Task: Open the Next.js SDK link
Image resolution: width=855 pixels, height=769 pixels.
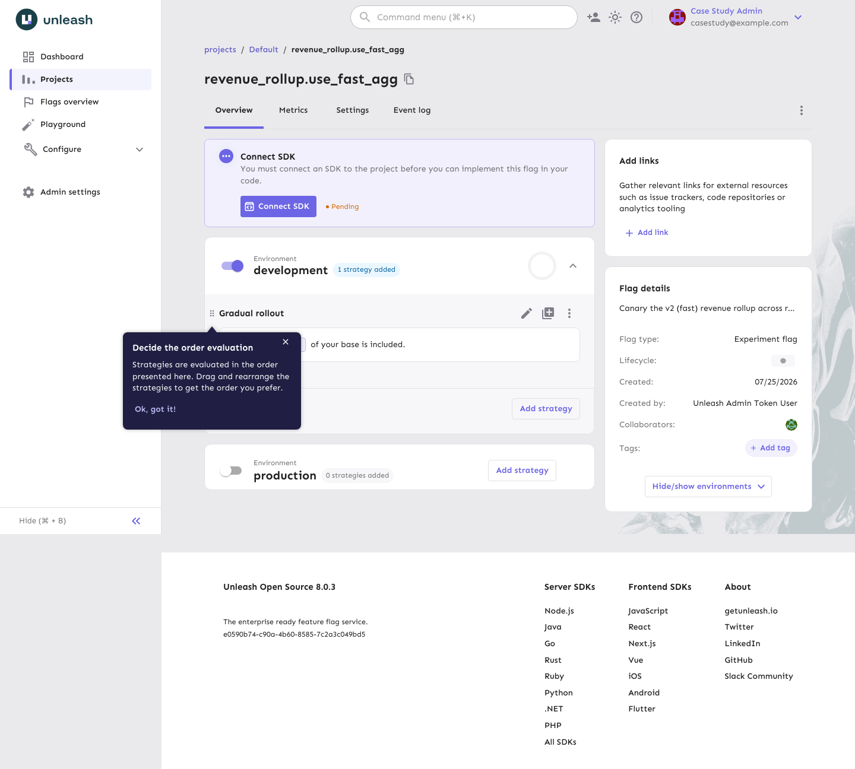Action: click(642, 644)
